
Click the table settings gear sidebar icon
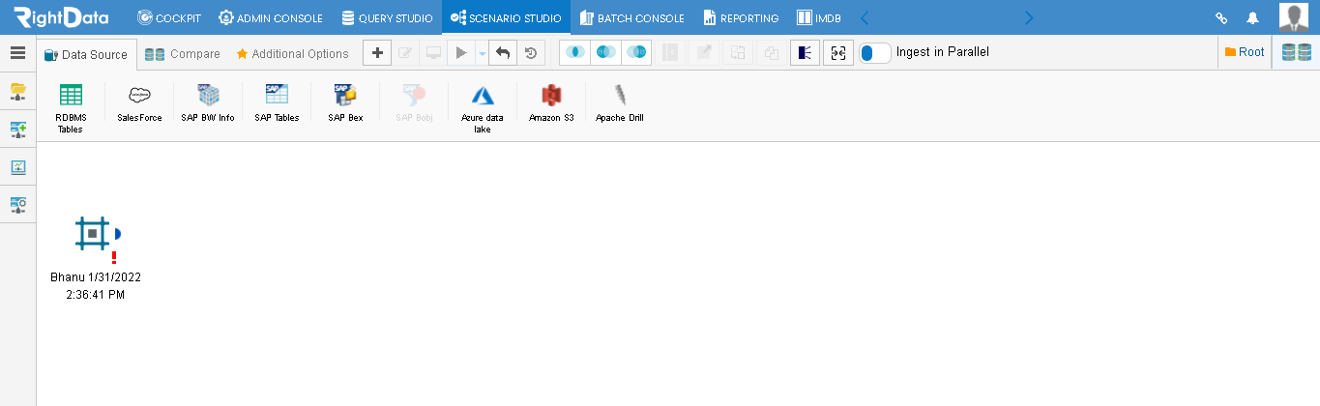(x=17, y=204)
